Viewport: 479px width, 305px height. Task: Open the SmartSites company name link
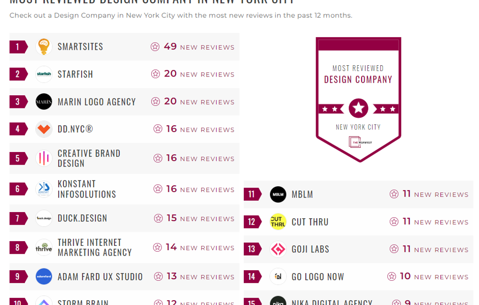pyautogui.click(x=80, y=47)
